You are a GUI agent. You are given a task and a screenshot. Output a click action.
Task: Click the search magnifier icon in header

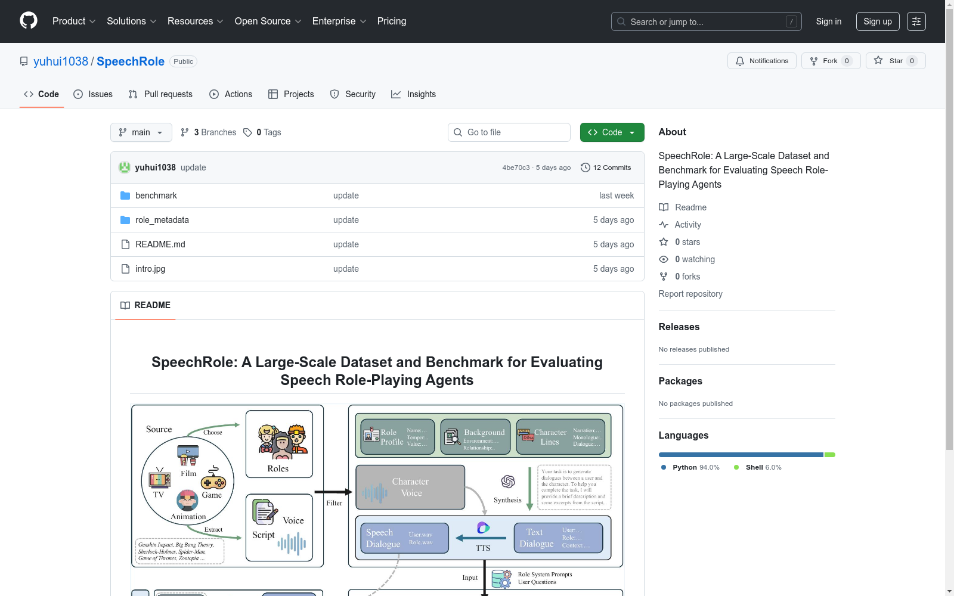(621, 21)
